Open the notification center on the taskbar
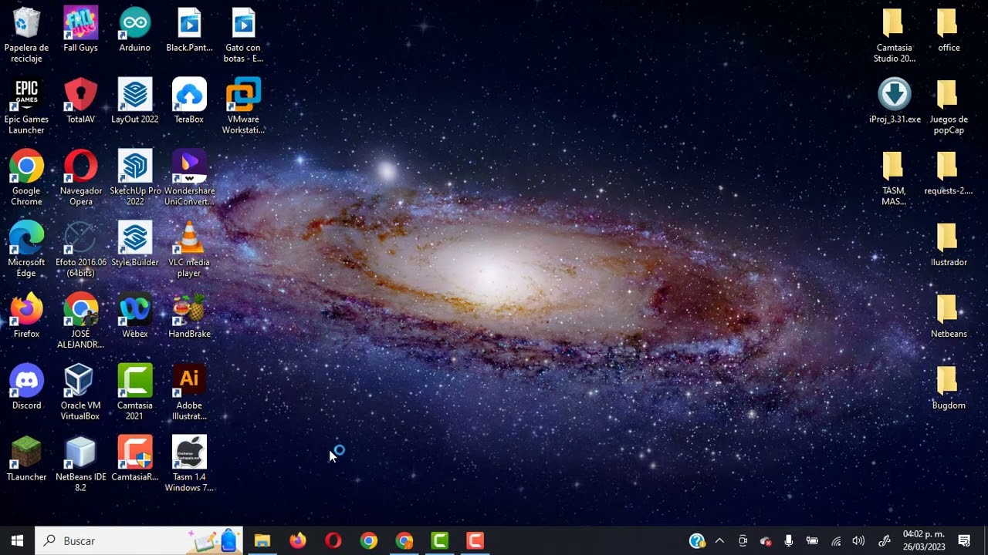Screen dimensions: 988x555 (x=964, y=541)
